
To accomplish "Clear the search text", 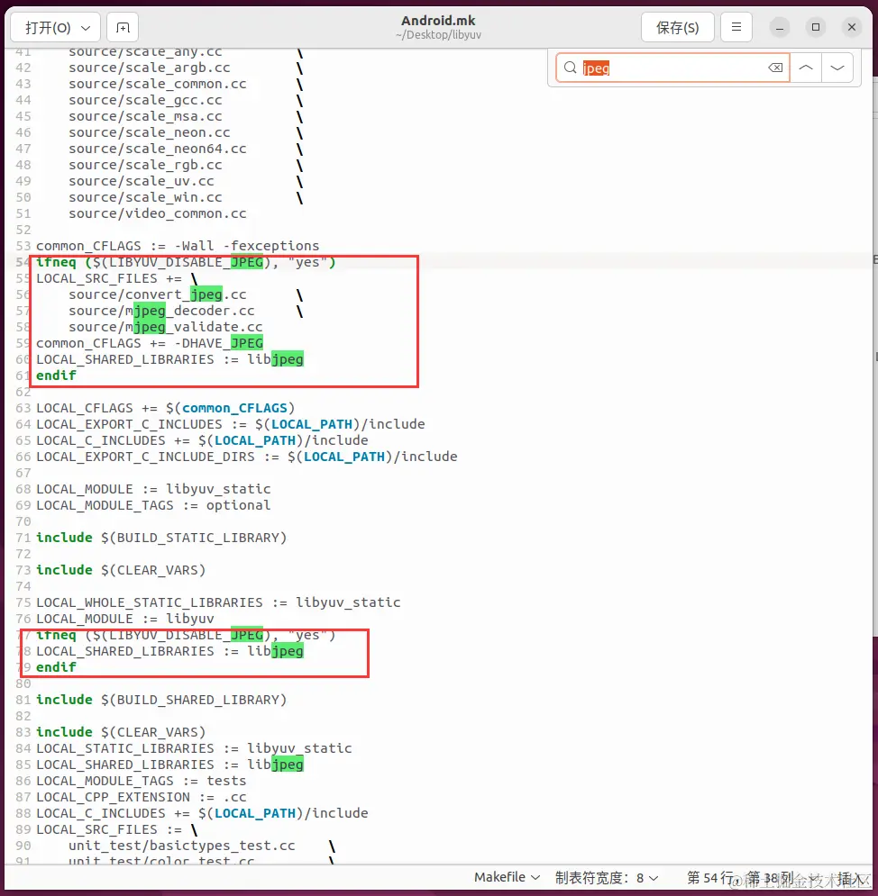I will tap(775, 68).
